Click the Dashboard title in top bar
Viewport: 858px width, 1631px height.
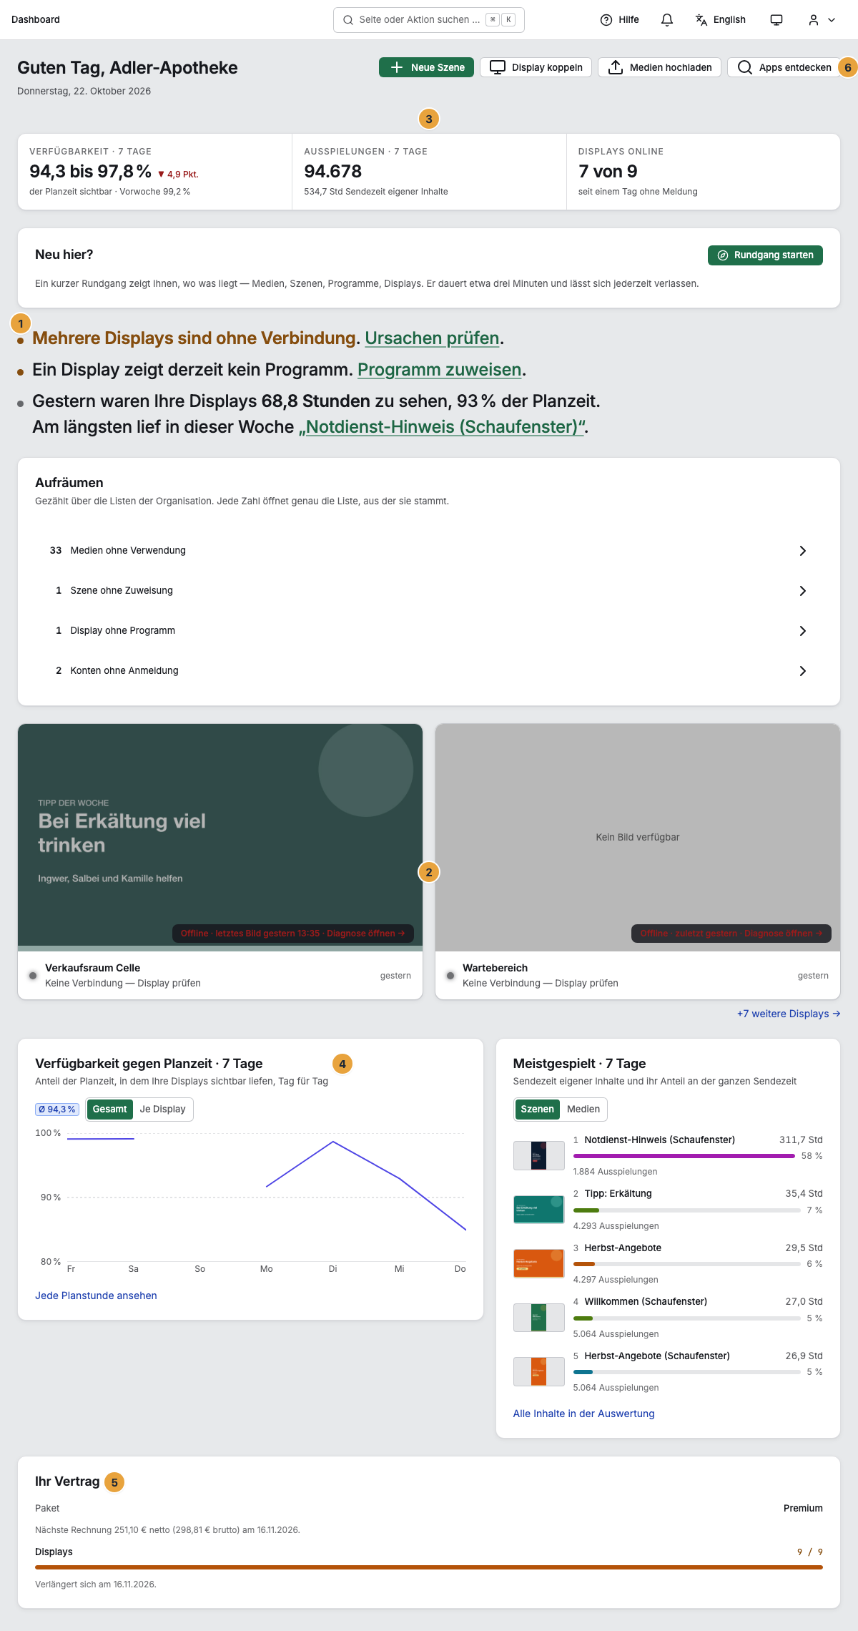(36, 20)
